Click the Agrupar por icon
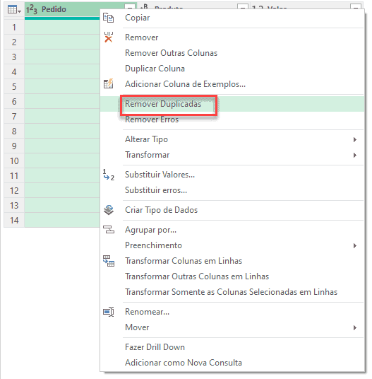 point(109,230)
